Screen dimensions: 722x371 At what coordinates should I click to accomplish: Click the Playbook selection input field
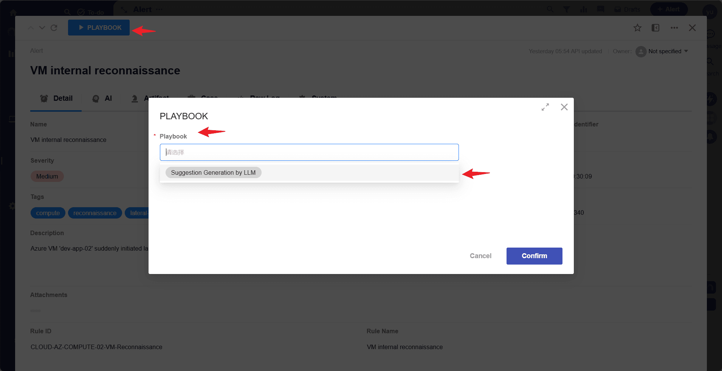pyautogui.click(x=309, y=152)
